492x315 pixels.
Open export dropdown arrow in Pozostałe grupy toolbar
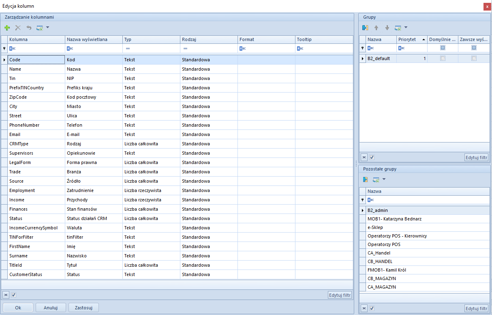point(384,179)
